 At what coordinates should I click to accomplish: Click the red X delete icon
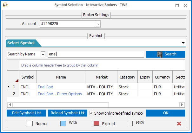point(179,123)
